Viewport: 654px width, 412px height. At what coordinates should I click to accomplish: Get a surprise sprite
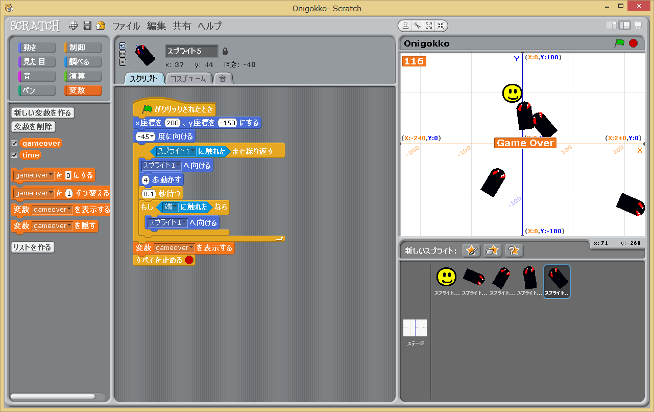click(514, 250)
